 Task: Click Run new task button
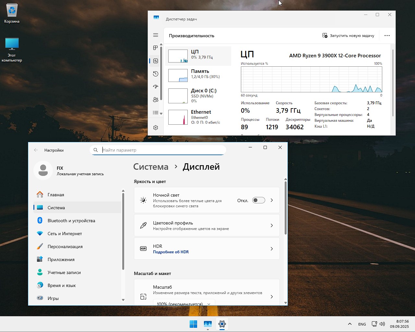(x=348, y=36)
